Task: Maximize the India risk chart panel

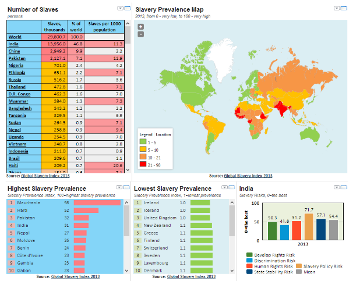Action: pyautogui.click(x=344, y=187)
